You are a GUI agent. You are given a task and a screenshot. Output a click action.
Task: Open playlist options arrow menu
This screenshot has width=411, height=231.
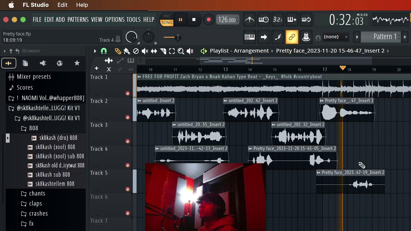pos(95,51)
